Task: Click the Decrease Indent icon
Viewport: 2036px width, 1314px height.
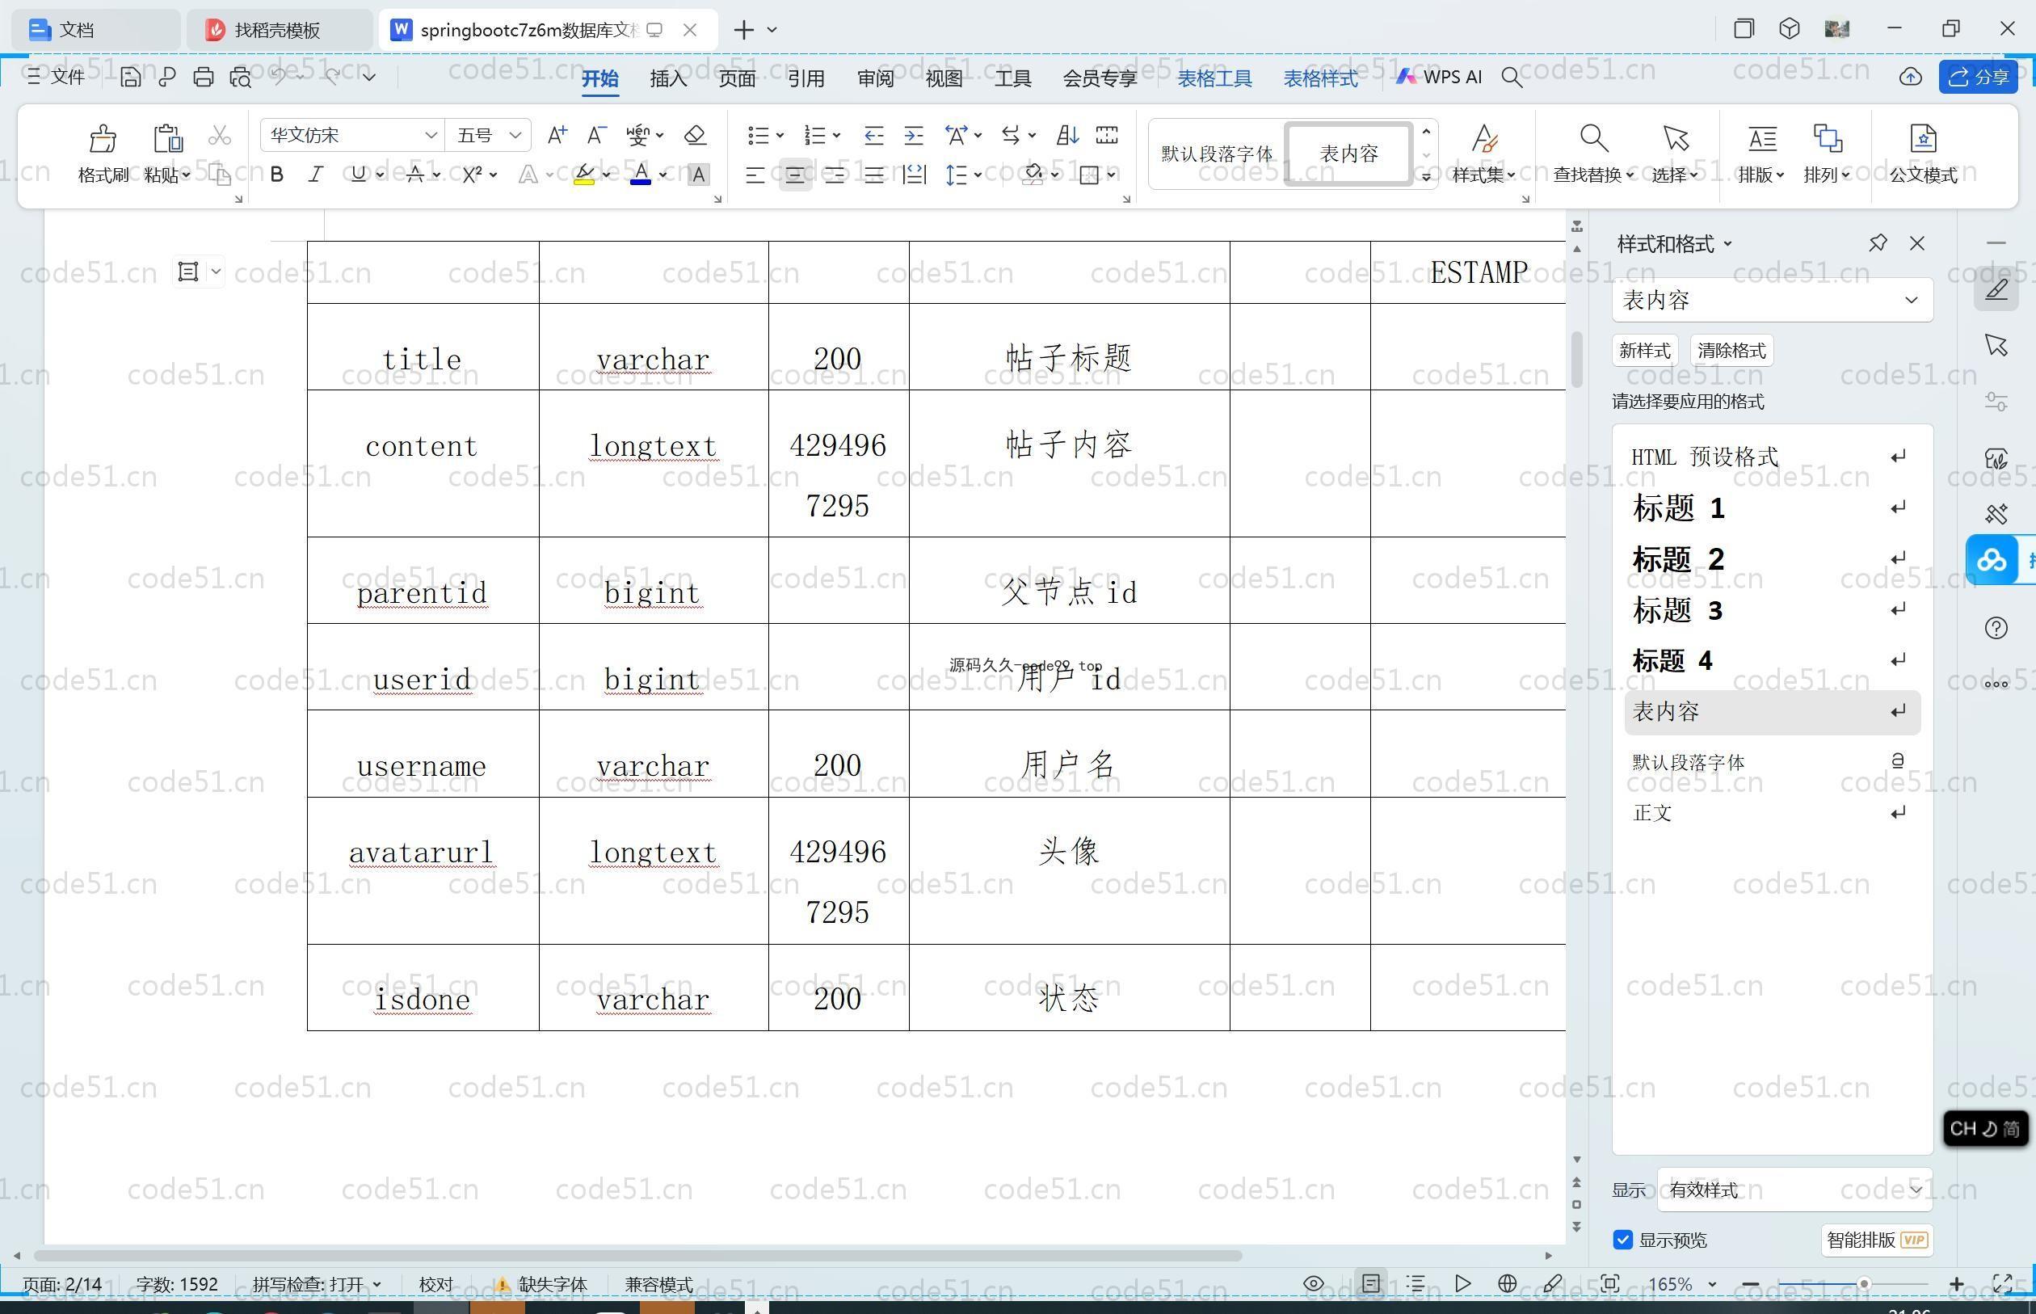Action: pos(873,135)
